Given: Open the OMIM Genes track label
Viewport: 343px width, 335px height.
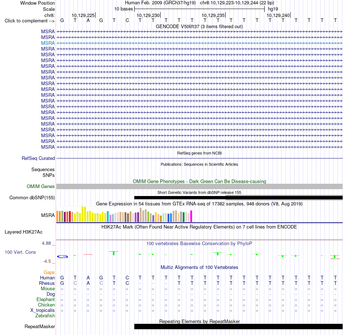Looking at the screenshot, I should (x=40, y=186).
